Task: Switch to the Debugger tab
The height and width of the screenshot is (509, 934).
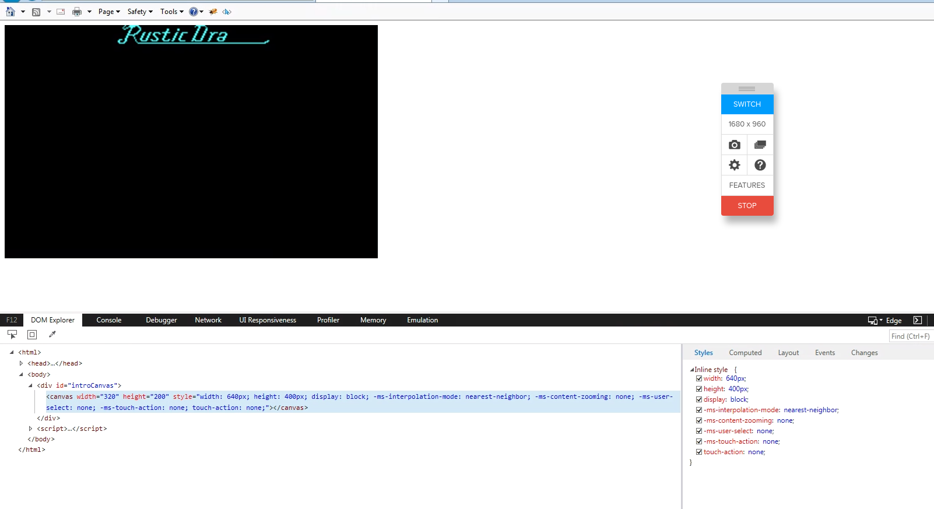Action: click(x=161, y=320)
